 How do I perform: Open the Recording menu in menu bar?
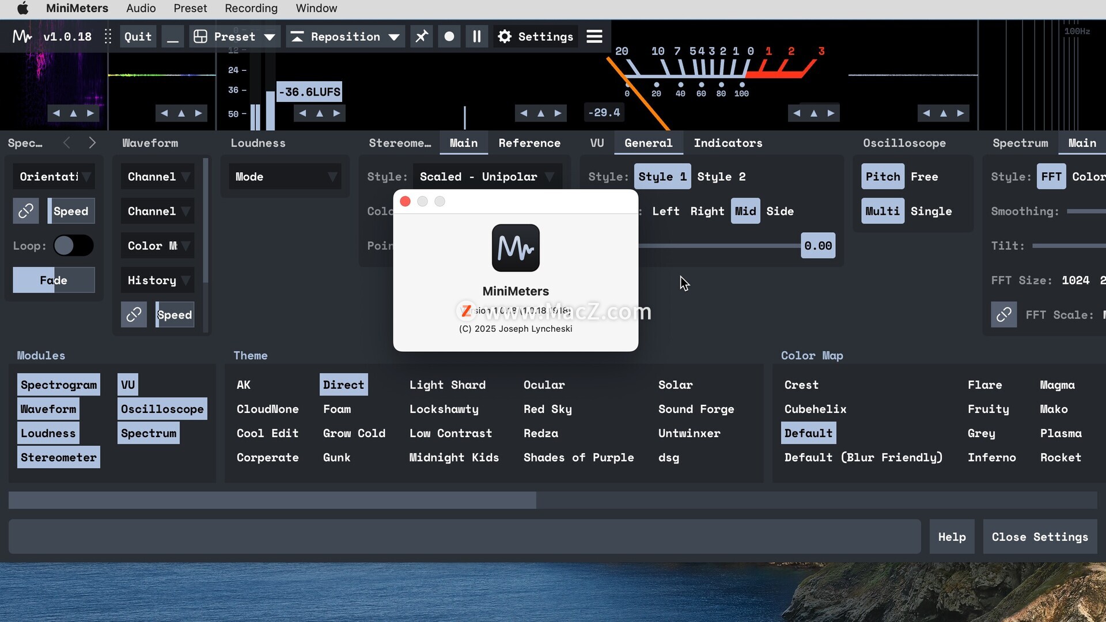(251, 8)
